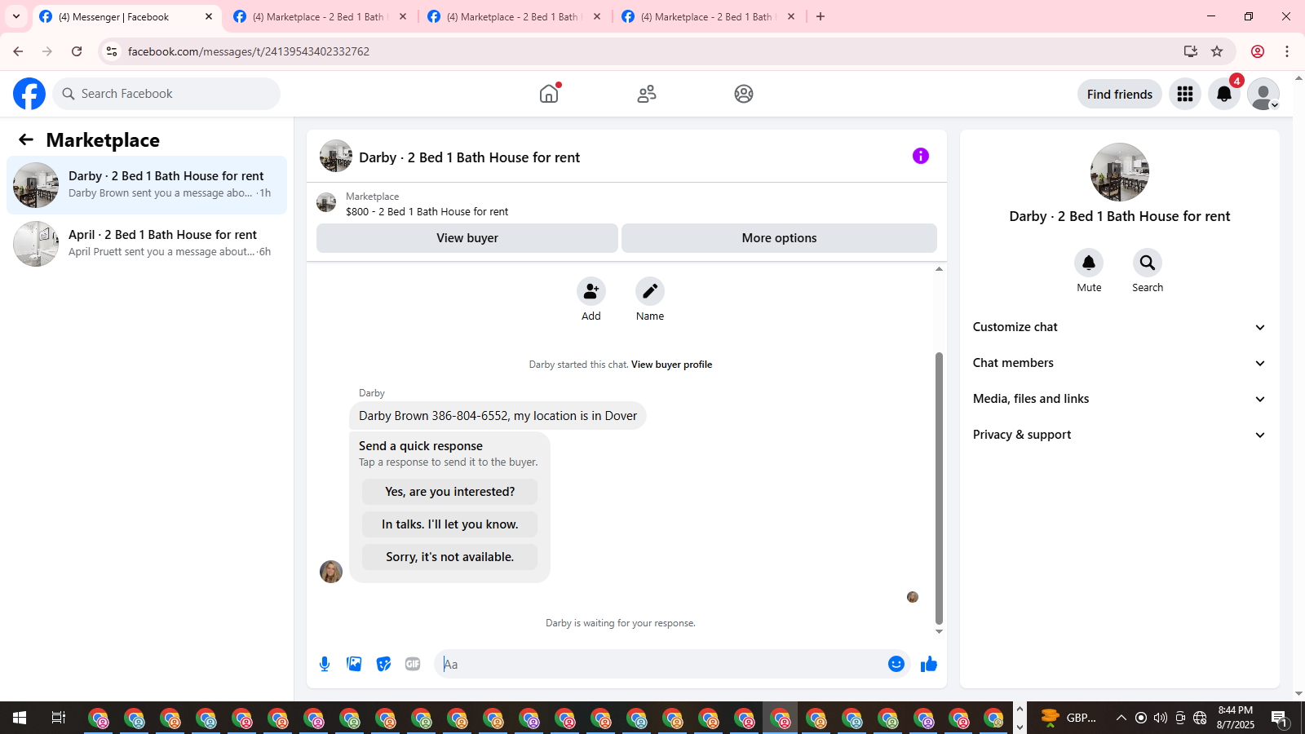Click the Search Facebook field
Image resolution: width=1305 pixels, height=734 pixels.
pos(166,94)
